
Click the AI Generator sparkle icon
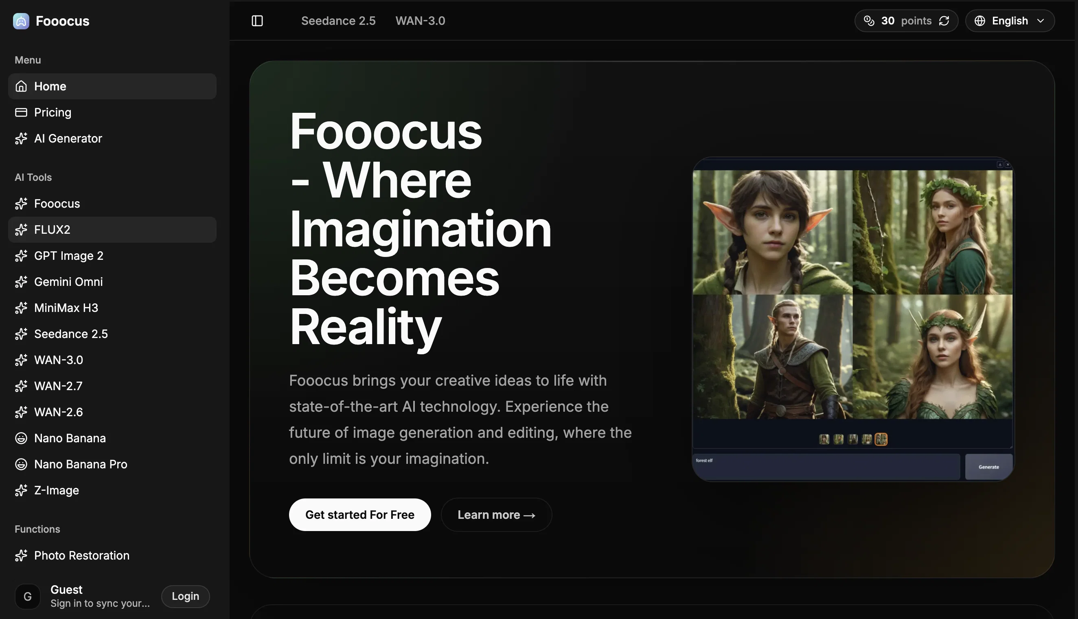click(21, 138)
